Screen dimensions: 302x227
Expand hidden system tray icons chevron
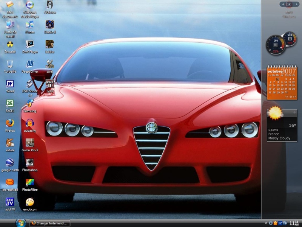click(266, 223)
